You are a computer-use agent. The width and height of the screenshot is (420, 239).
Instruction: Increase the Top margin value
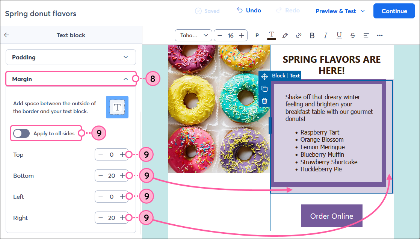122,154
